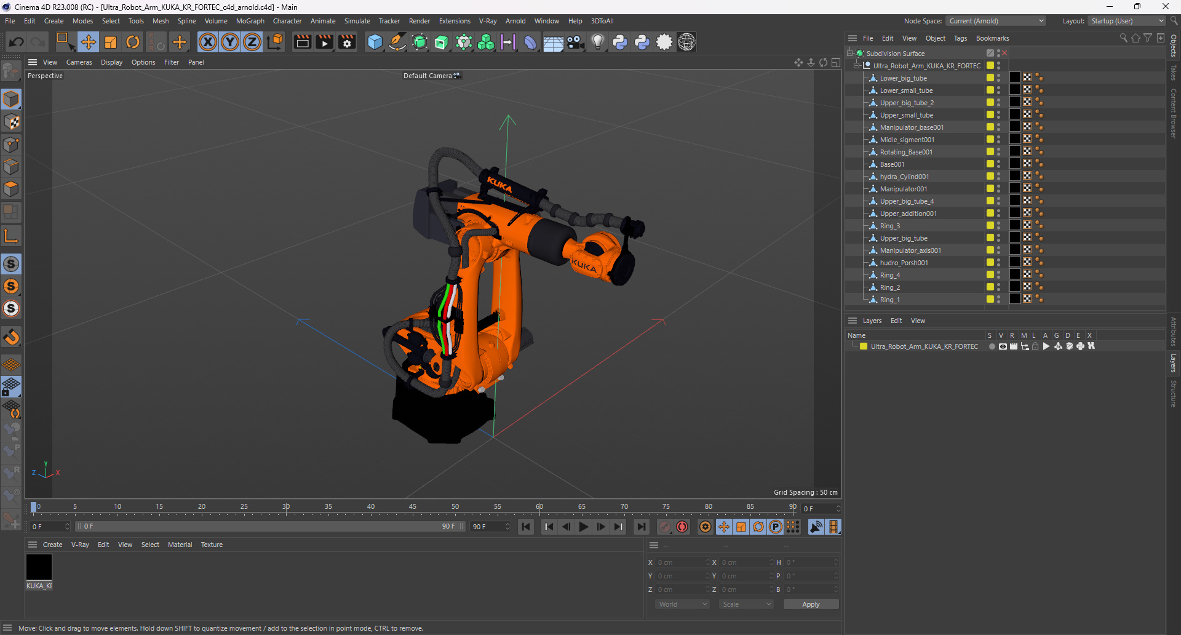The height and width of the screenshot is (635, 1181).
Task: Select the KUKA_KR material thumbnail
Action: [x=39, y=567]
